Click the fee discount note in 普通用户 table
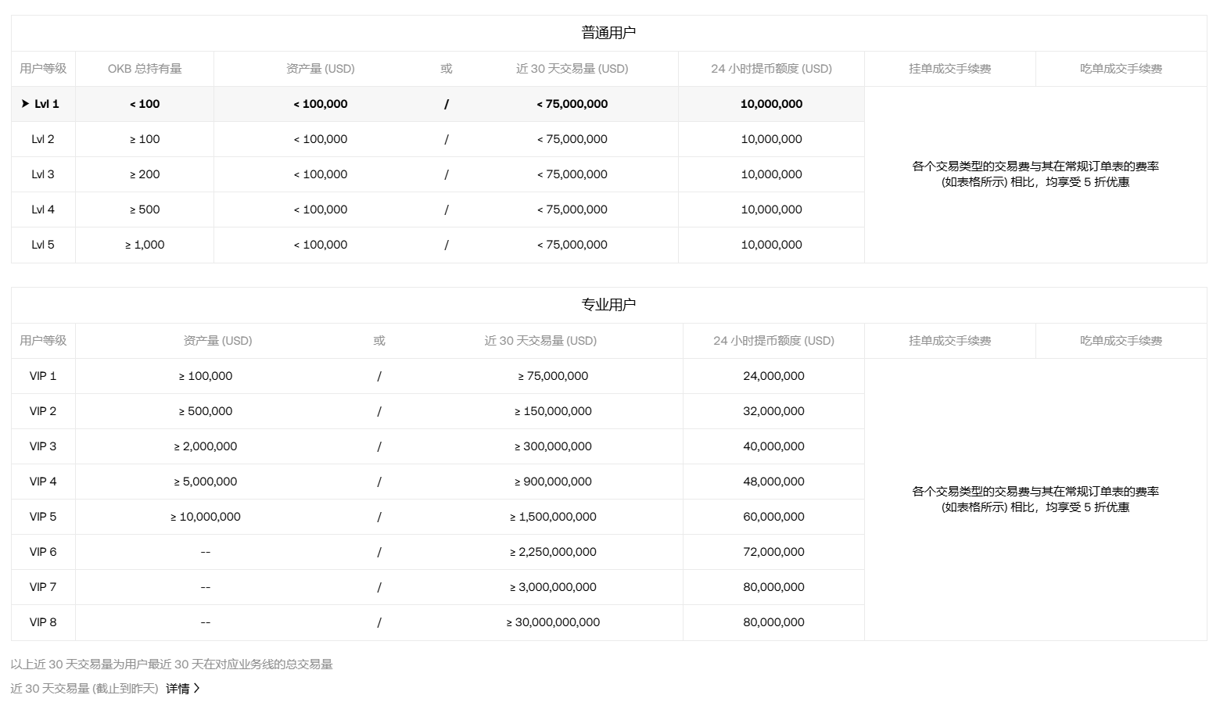The image size is (1220, 702). 1035,174
